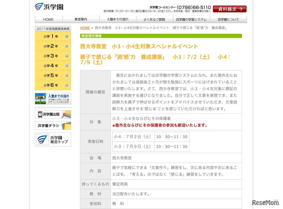283x209 pixels.
Task: Open the HOME breadcrumb link
Action: pos(85,28)
